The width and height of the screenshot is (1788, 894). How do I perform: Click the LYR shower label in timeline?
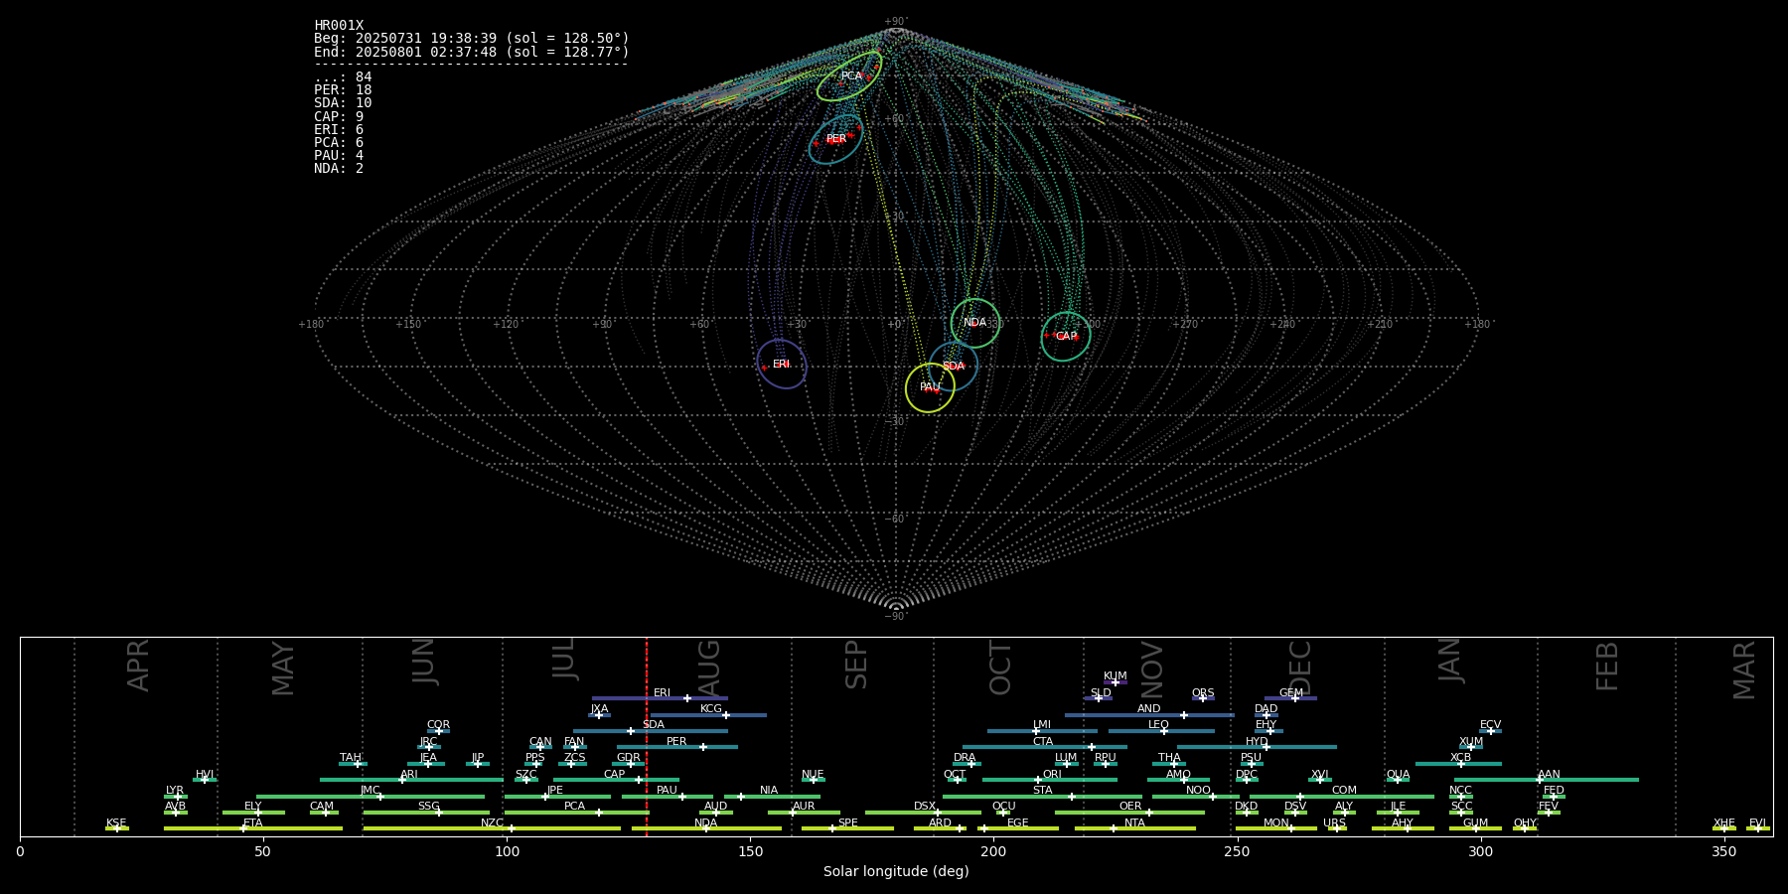coord(175,790)
